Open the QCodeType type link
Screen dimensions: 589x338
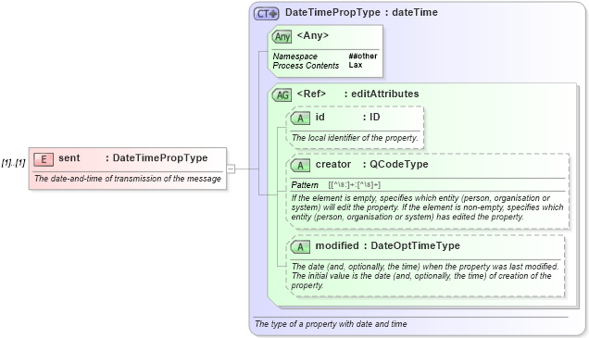tap(399, 164)
